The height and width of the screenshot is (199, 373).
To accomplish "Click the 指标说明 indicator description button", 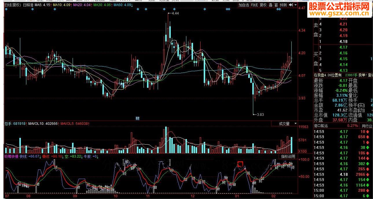I will point(288,156).
